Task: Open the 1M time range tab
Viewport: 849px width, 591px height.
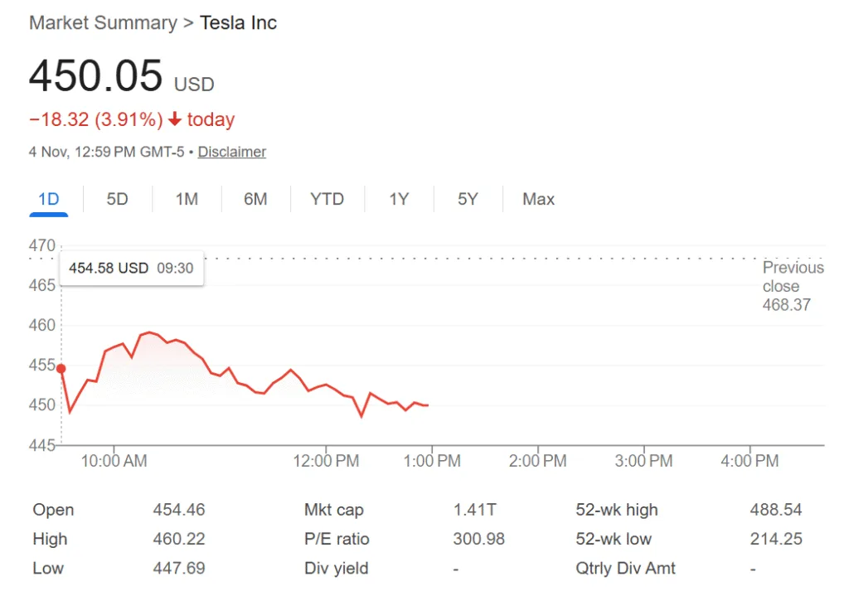Action: [x=187, y=199]
